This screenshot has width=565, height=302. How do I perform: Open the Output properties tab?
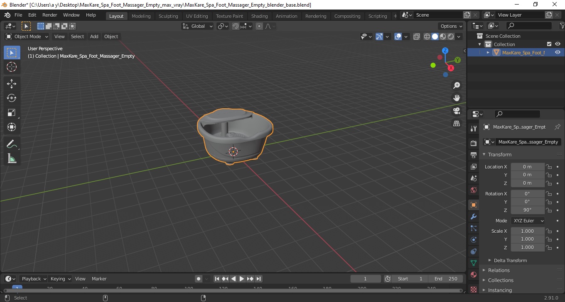tap(474, 155)
